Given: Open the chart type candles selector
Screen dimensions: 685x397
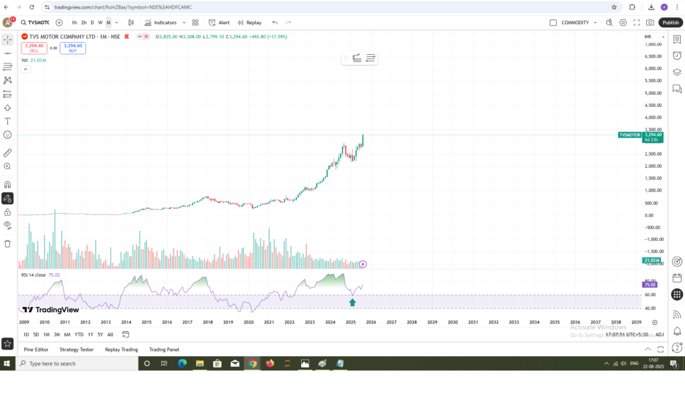Looking at the screenshot, I should coord(131,23).
